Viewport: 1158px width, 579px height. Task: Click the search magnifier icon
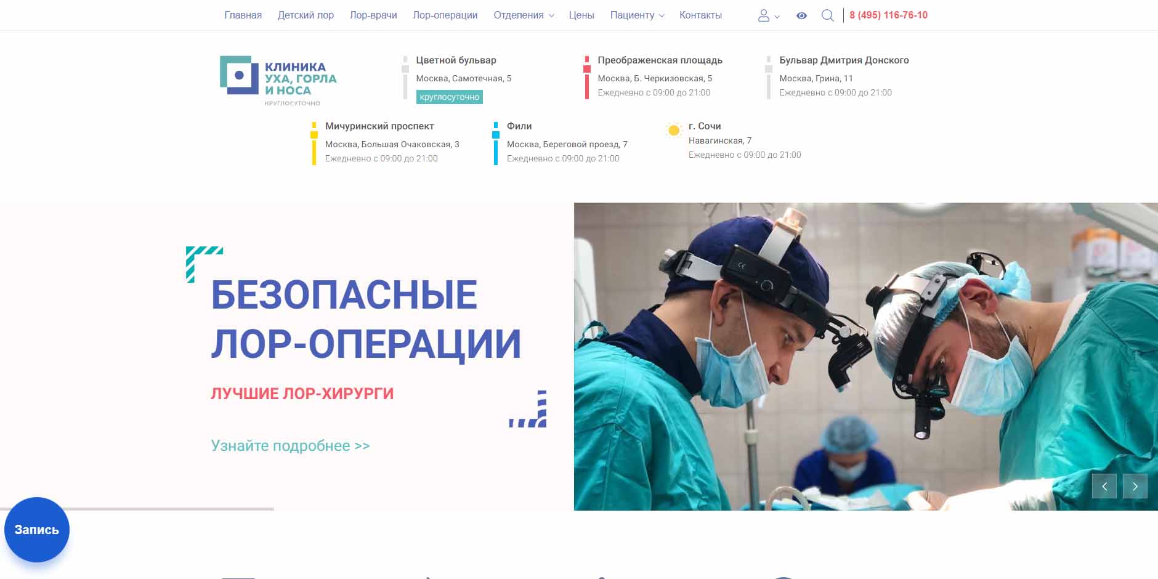827,15
